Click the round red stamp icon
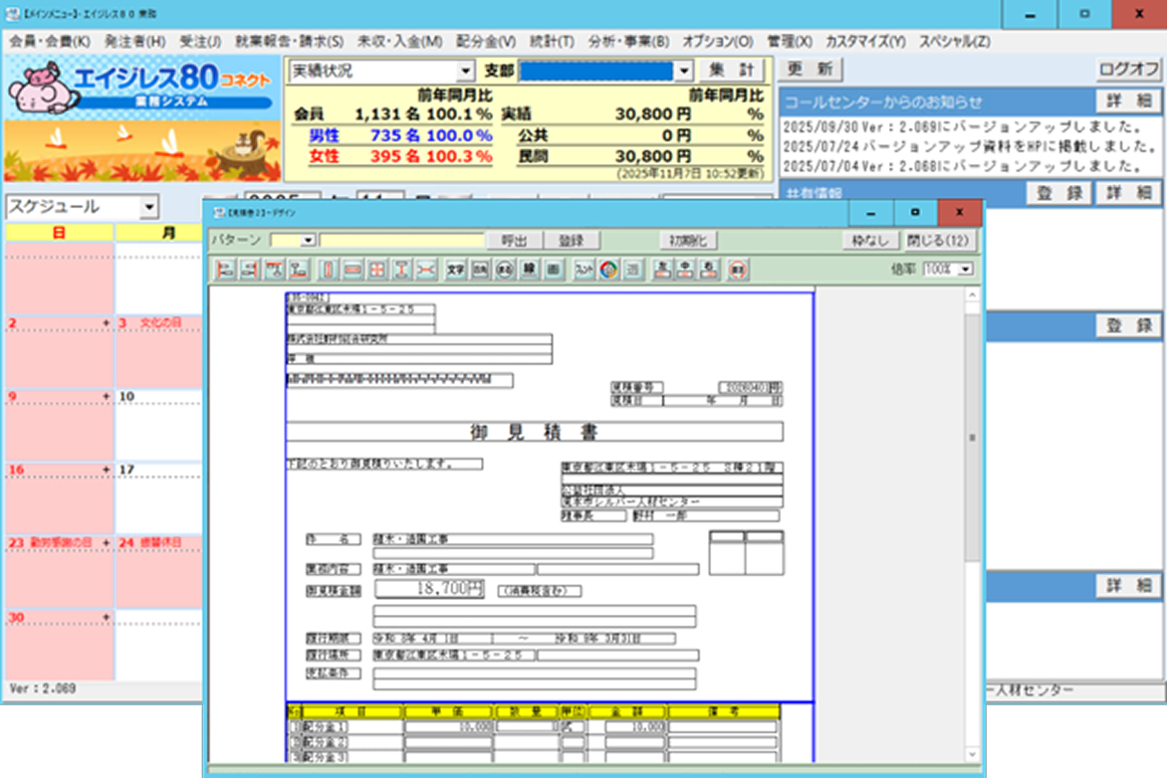Viewport: 1167px width, 778px height. (738, 270)
